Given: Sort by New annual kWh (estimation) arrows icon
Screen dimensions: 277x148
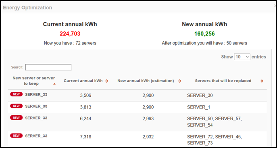Looking at the screenshot, I should click(180, 81).
